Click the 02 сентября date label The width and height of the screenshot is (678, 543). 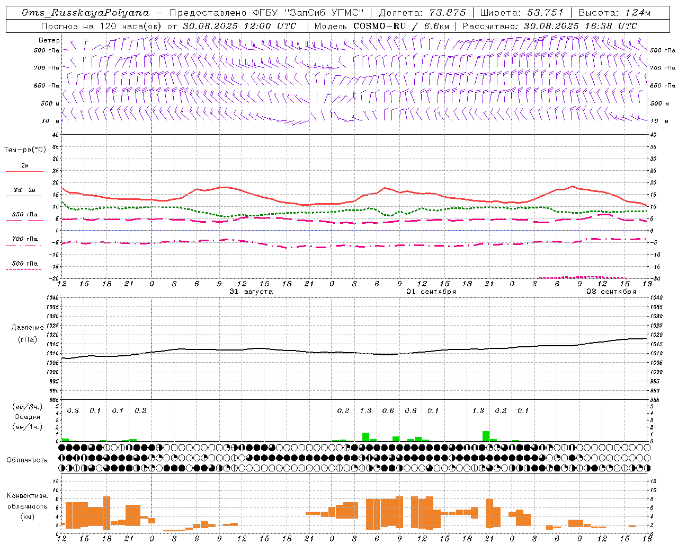tap(611, 292)
